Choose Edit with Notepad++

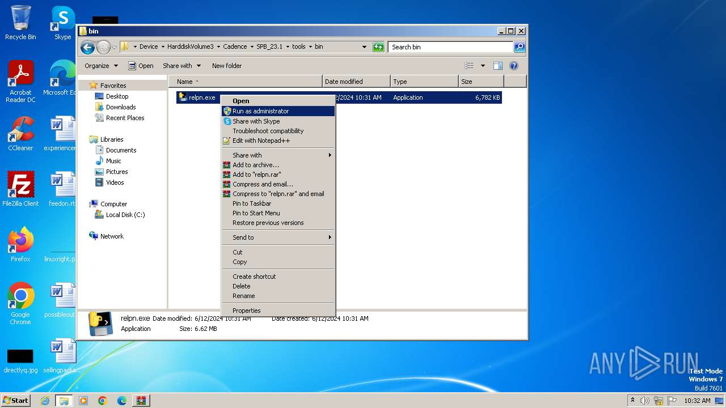tap(278, 141)
